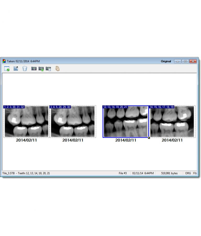
Task: Select x-ray thumbnail for teeth 12, 13, 14, 19, 20, 21
Action: pyautogui.click(x=126, y=122)
